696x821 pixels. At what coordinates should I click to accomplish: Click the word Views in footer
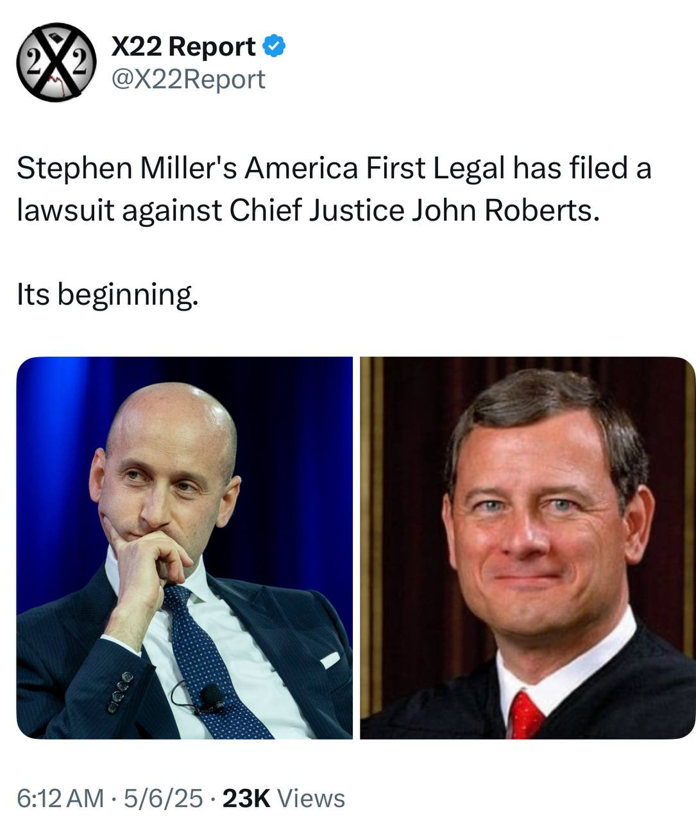pyautogui.click(x=312, y=799)
